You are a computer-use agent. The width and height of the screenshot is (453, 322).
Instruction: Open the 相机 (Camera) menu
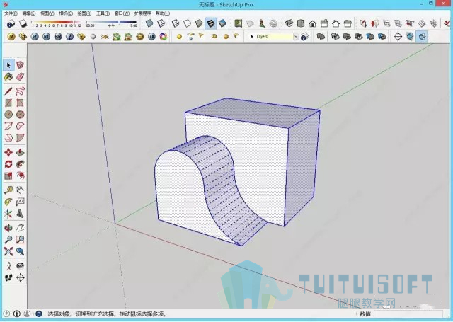point(66,13)
